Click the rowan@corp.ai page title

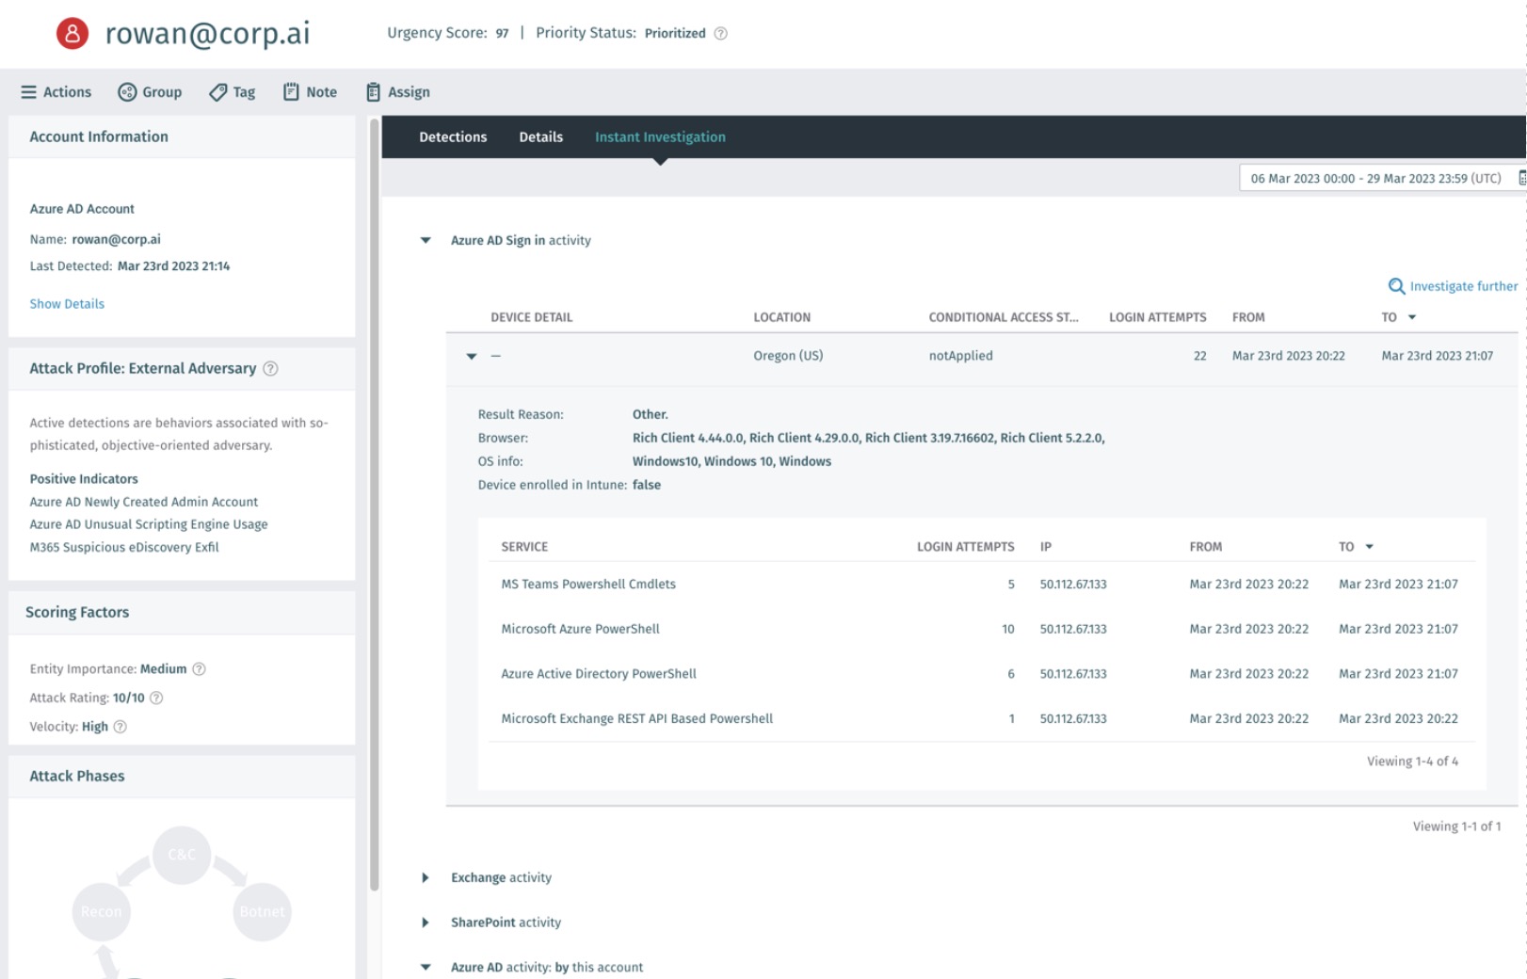click(x=207, y=33)
